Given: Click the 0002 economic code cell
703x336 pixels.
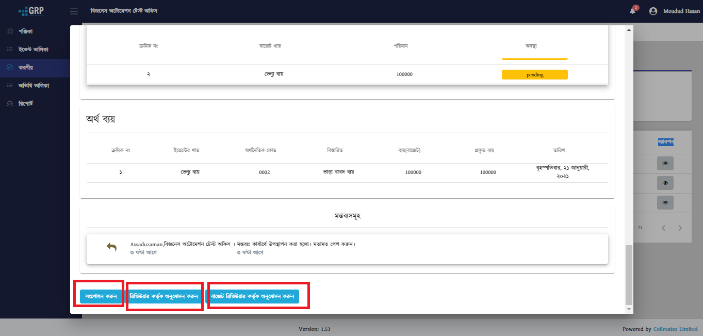Looking at the screenshot, I should click(x=264, y=172).
